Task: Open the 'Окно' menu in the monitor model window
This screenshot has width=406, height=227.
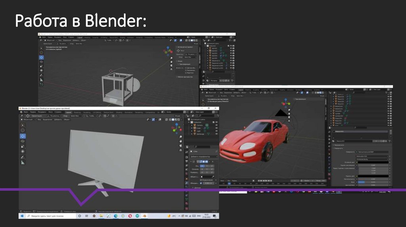Action: [x=50, y=112]
